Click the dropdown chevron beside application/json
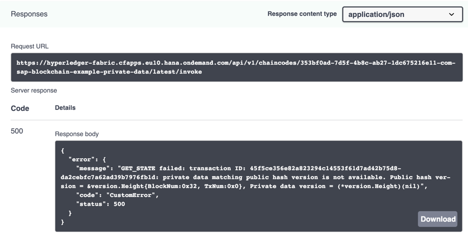468x237 pixels. click(452, 14)
